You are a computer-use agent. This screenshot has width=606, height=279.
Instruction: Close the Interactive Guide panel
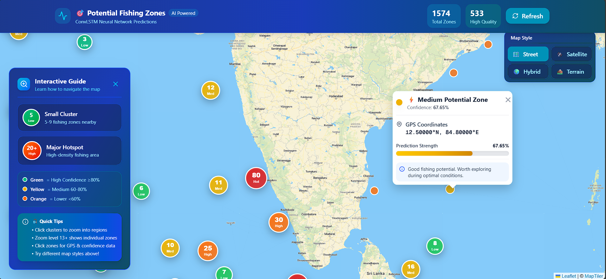click(x=115, y=84)
